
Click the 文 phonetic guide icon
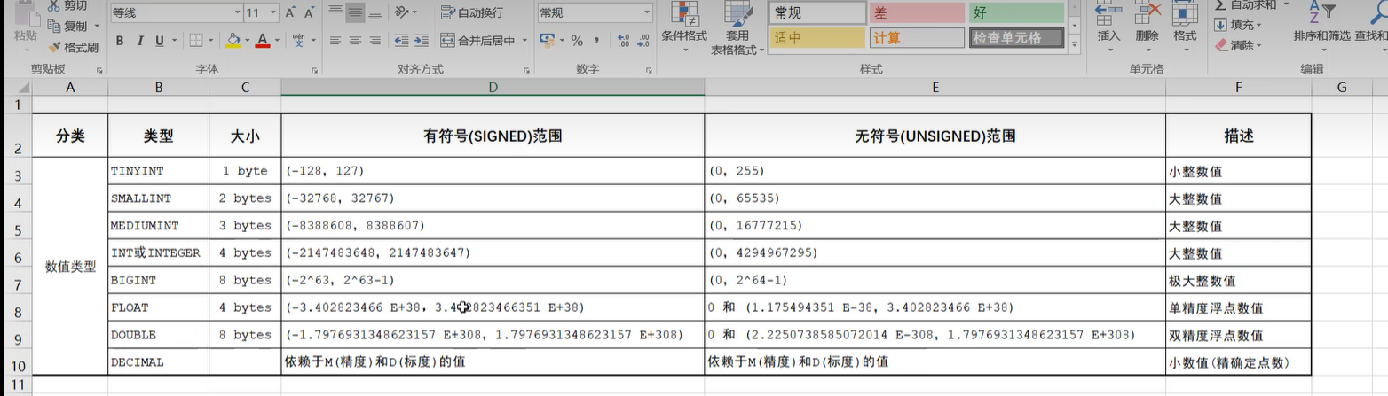(x=298, y=41)
